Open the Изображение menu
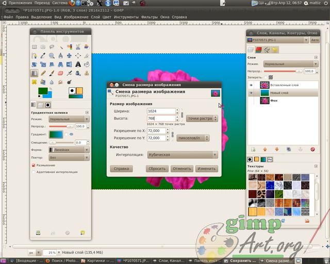Viewport: 330px width, 264px height. 76,17
